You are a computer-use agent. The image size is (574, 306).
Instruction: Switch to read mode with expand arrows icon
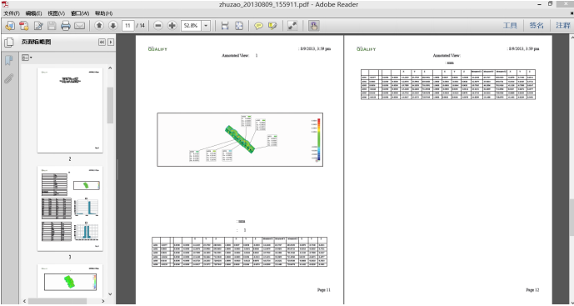[x=292, y=26]
